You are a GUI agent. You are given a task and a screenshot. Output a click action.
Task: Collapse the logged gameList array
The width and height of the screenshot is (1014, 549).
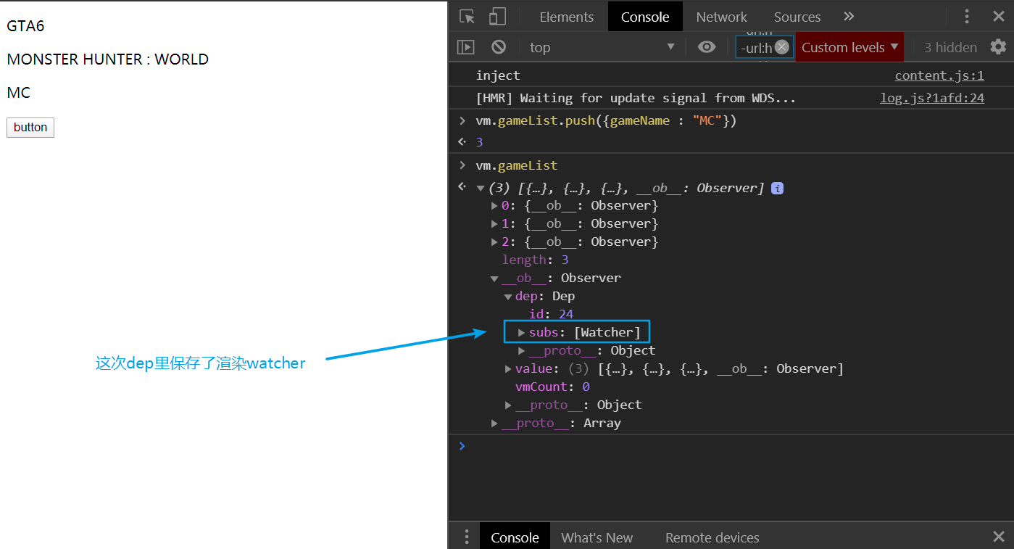[x=481, y=189]
